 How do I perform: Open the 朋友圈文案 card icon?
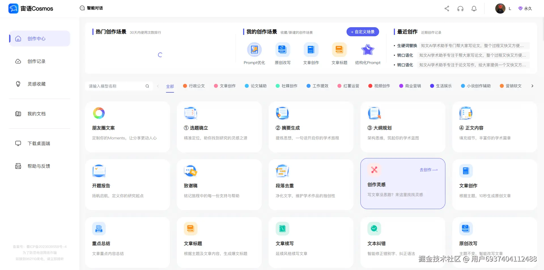[x=99, y=113]
